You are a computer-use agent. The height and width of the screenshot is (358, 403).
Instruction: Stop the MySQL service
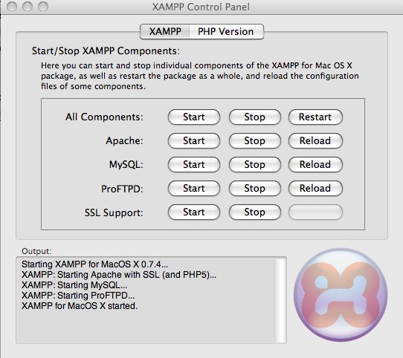tap(255, 165)
